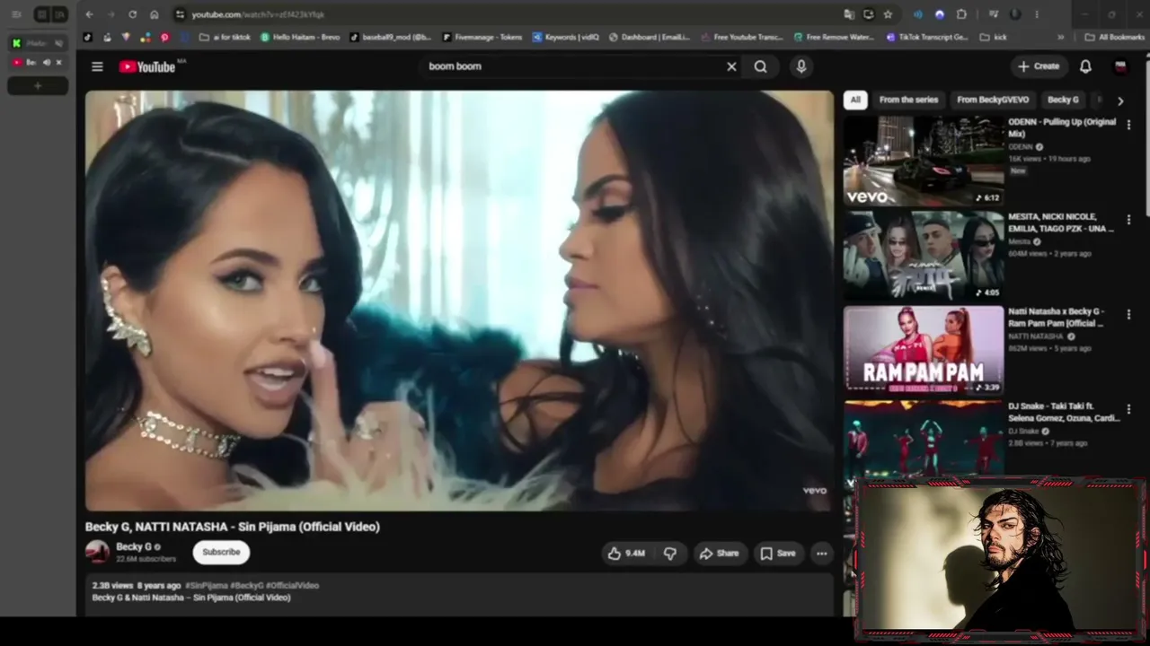Open the ai for tiktok bookmarks folder

pyautogui.click(x=225, y=38)
